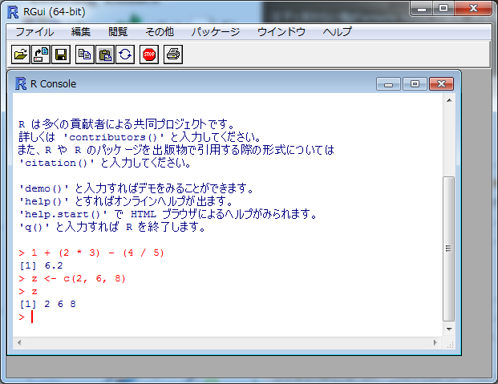The height and width of the screenshot is (384, 498).
Task: Minimize the RGui main window
Action: (x=422, y=9)
